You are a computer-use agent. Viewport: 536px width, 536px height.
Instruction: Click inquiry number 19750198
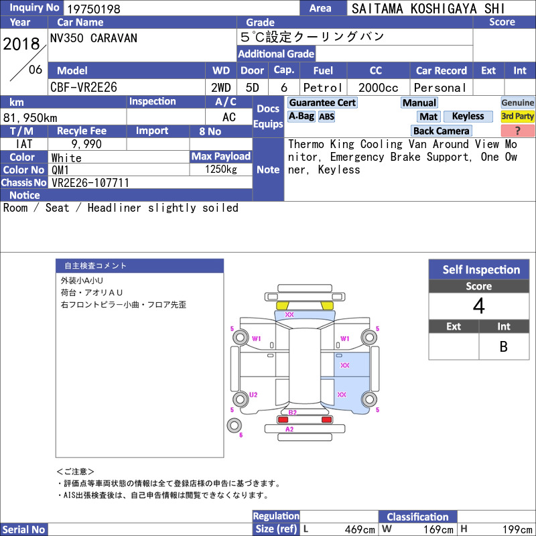[94, 9]
